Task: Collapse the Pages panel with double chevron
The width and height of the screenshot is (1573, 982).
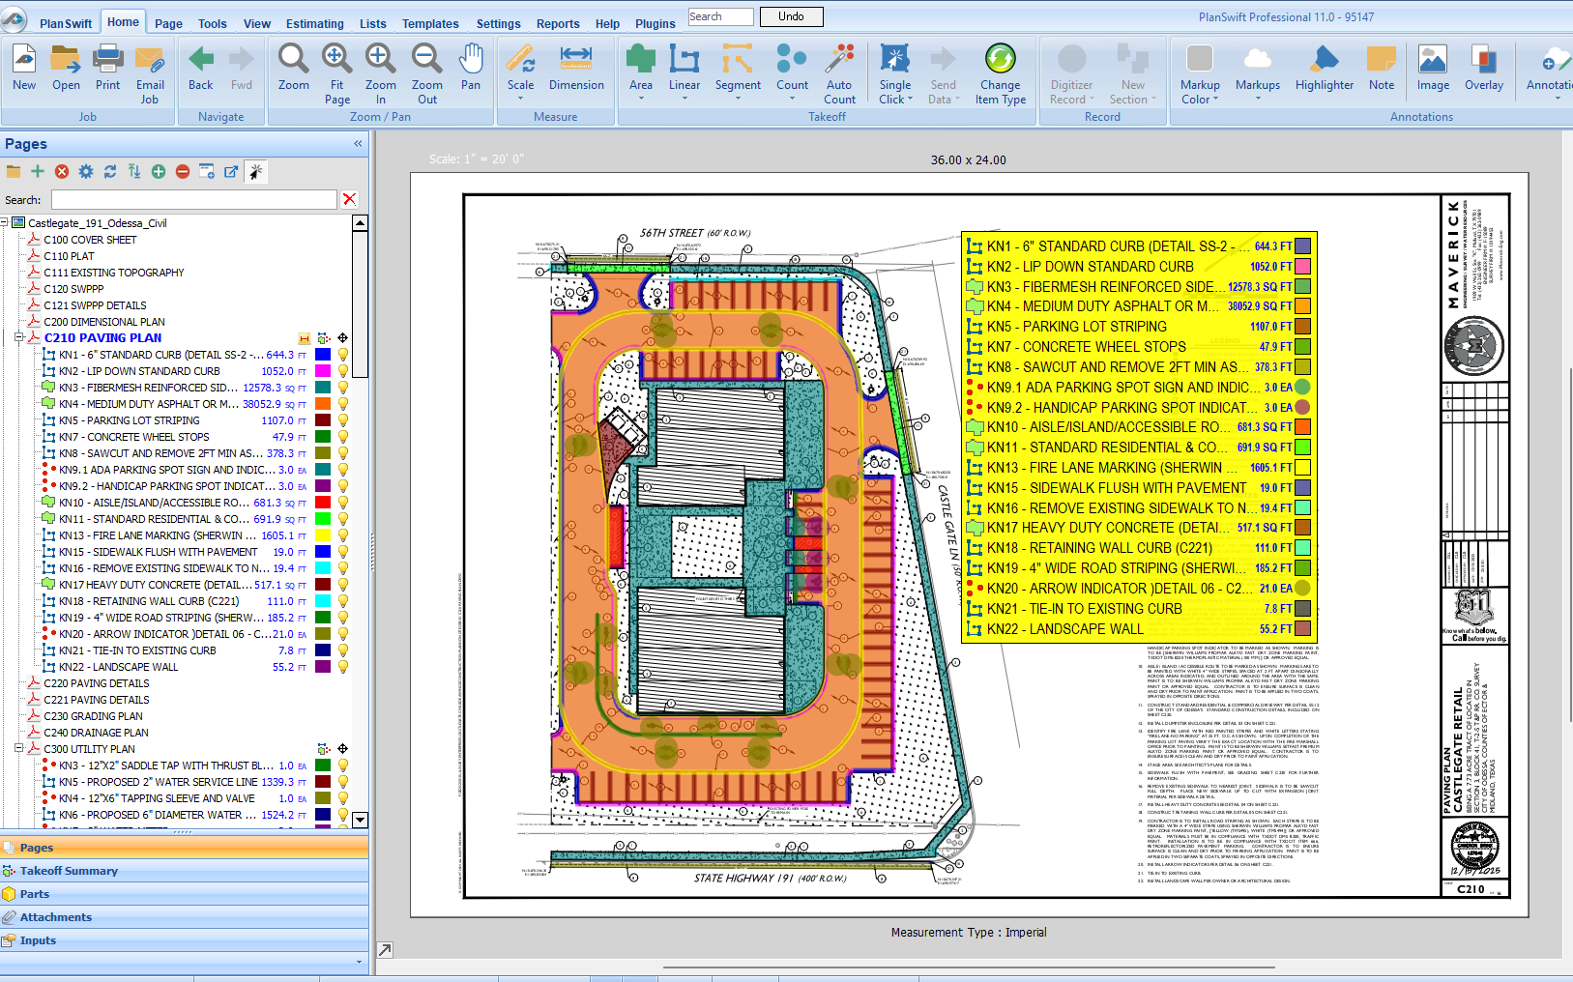Action: pyautogui.click(x=358, y=143)
